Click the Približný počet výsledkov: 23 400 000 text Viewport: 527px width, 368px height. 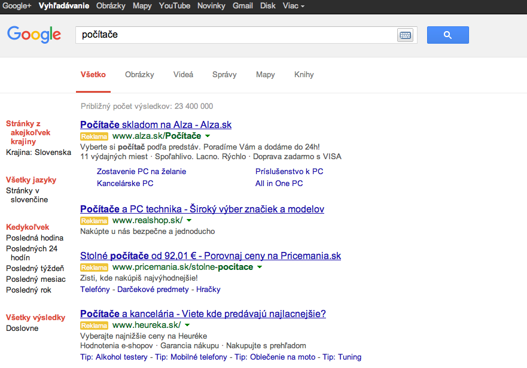pyautogui.click(x=147, y=106)
